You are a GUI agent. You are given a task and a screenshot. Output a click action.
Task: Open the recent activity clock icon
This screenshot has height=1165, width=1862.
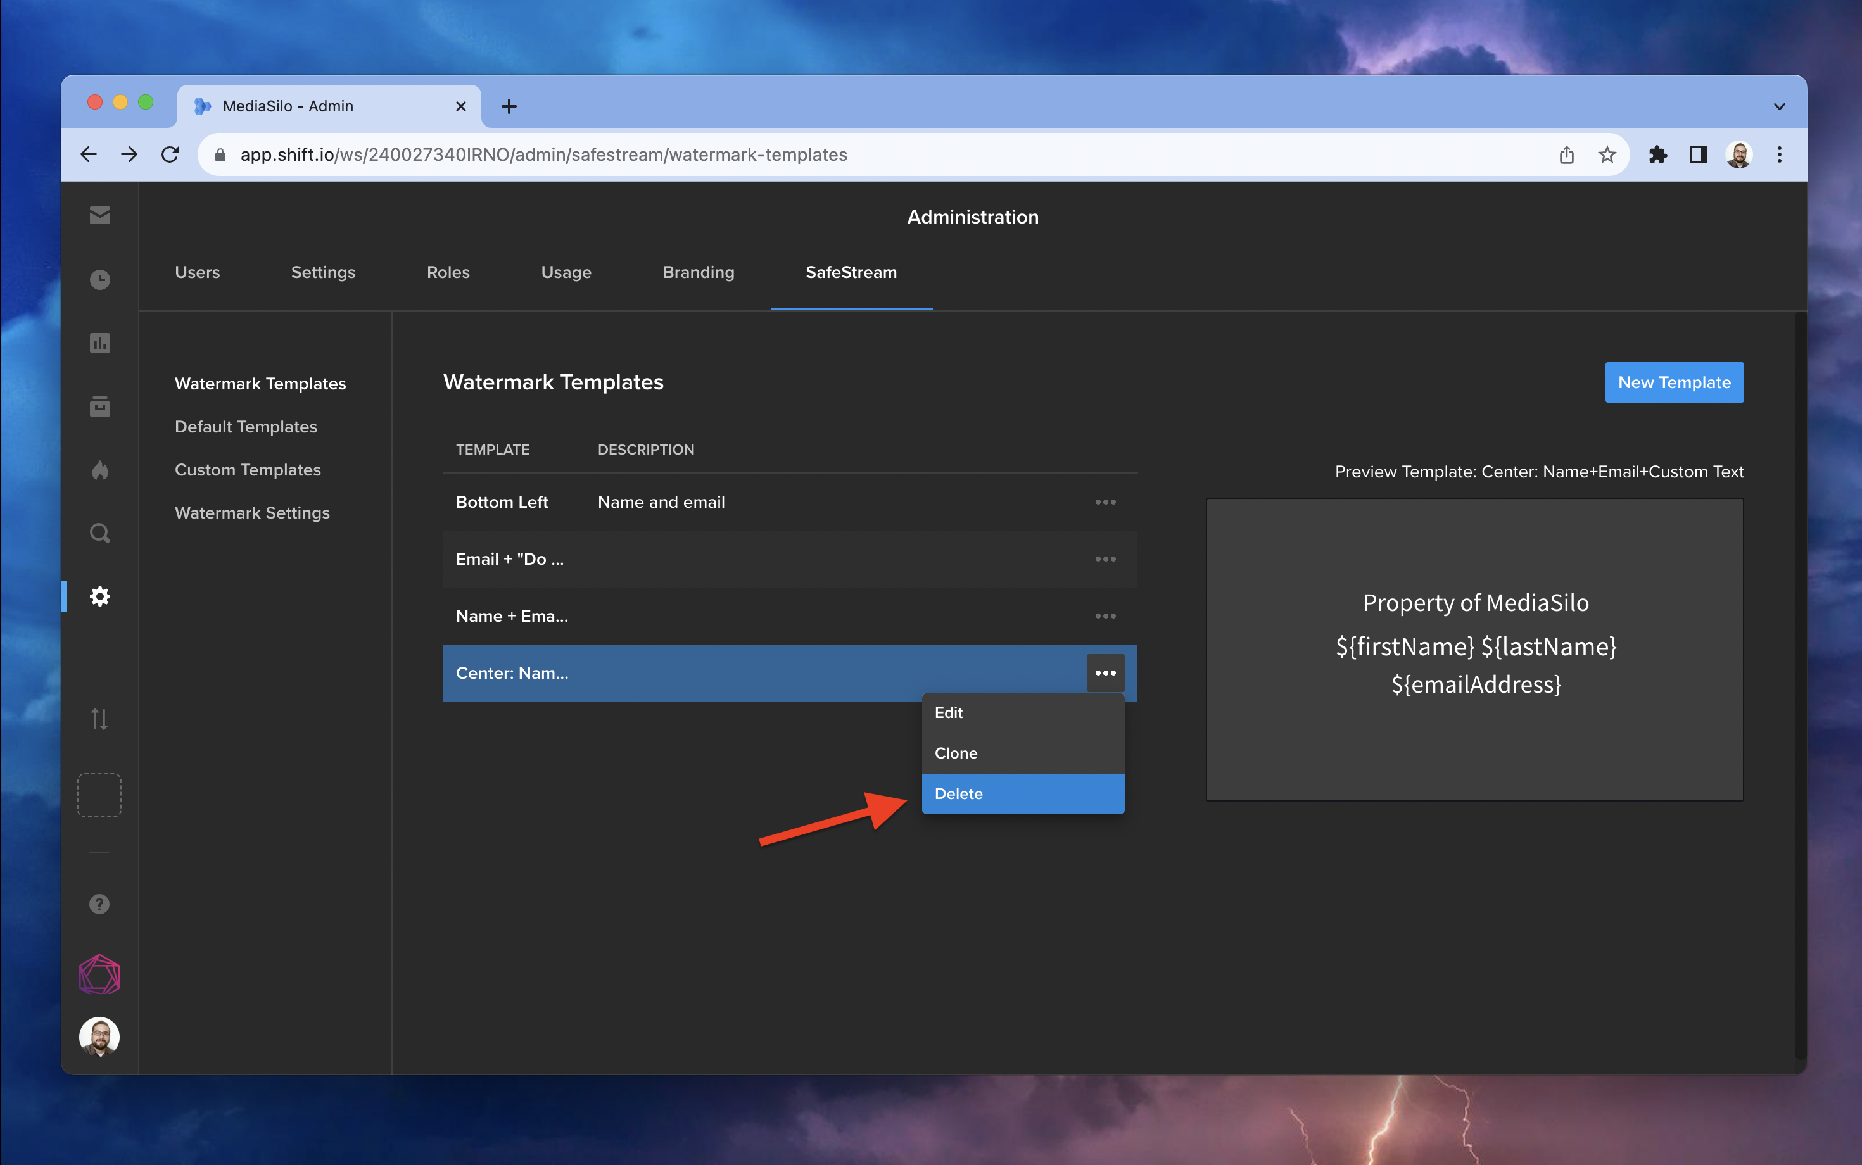click(99, 279)
